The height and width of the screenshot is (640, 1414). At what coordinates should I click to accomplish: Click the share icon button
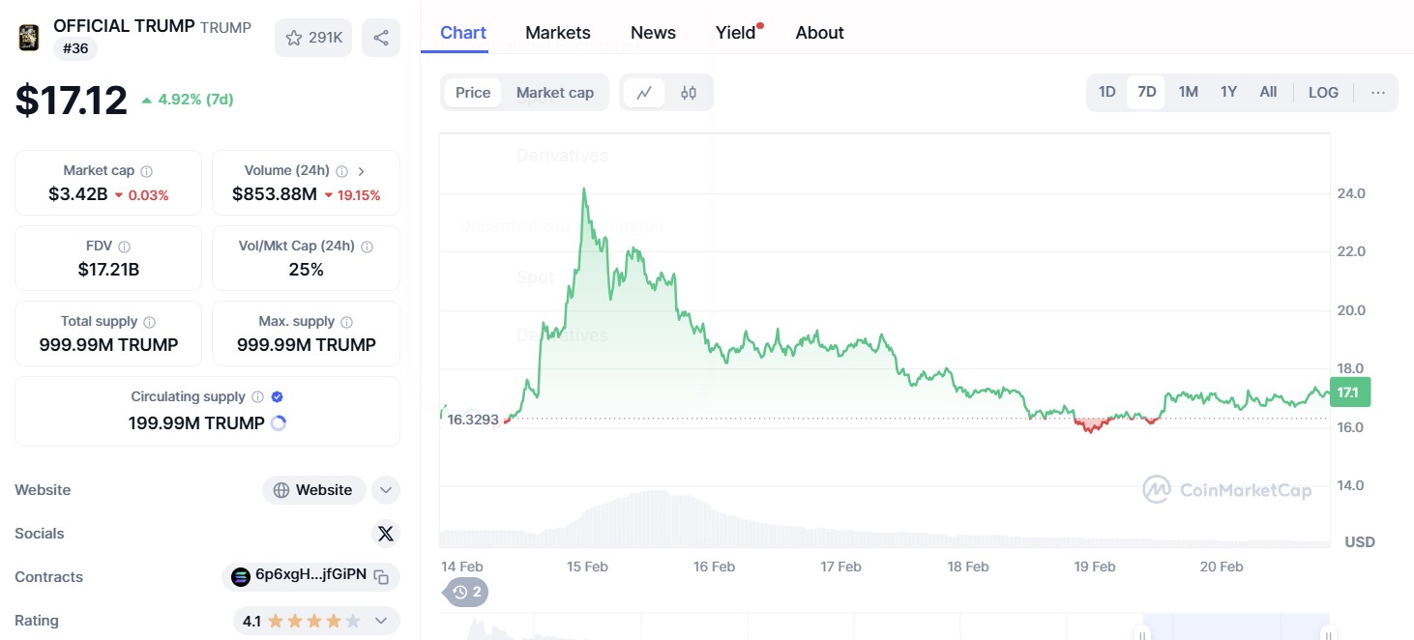381,38
